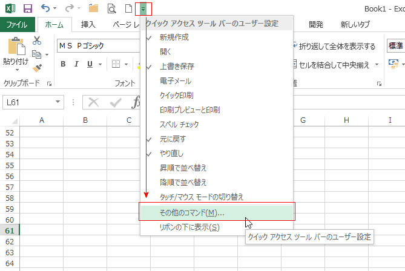Apply Italic formatting
The width and height of the screenshot is (405, 271).
click(x=76, y=64)
